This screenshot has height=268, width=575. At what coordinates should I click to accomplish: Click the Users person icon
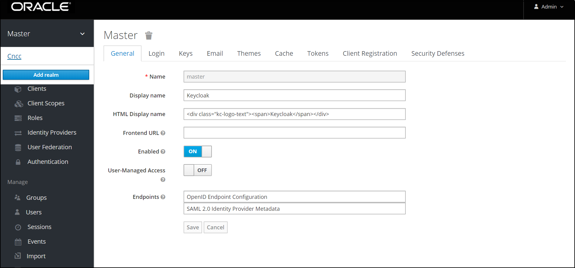tap(17, 212)
